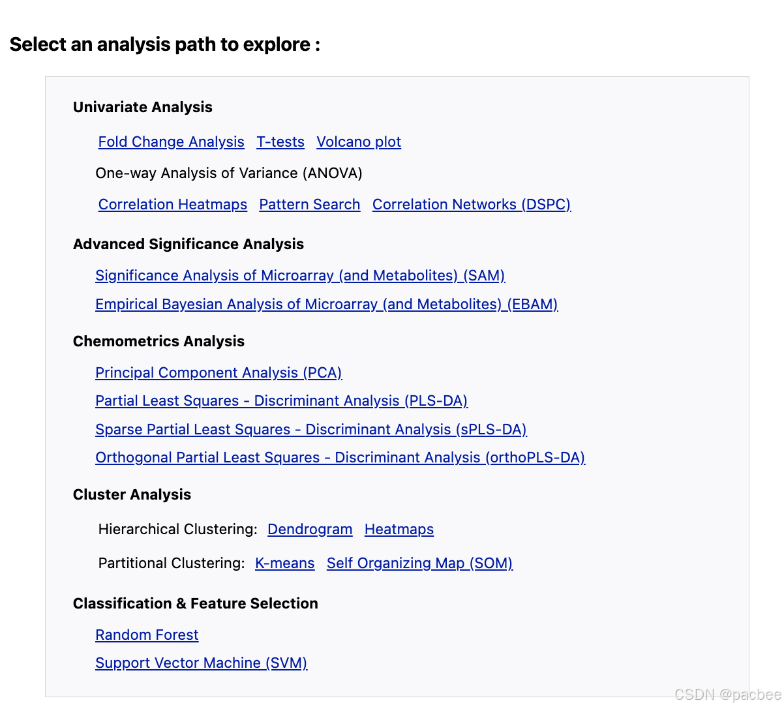
Task: Click Self Organizing Map (SOM)
Action: (419, 564)
